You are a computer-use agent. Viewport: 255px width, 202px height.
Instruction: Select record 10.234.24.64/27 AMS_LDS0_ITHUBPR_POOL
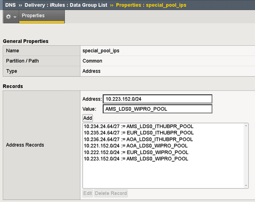139,126
